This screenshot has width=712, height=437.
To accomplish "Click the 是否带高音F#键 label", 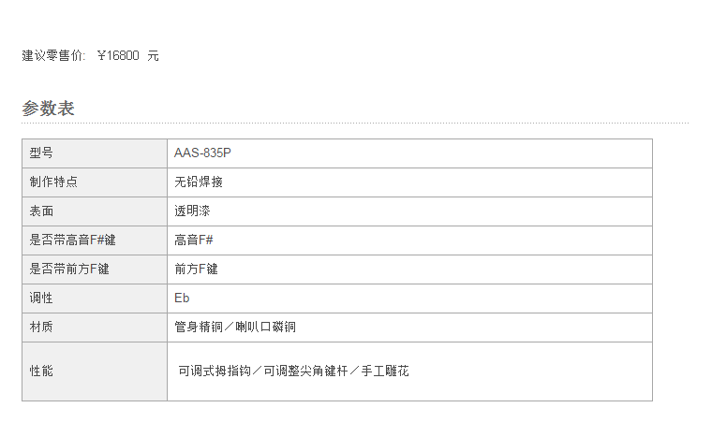I will tap(73, 240).
